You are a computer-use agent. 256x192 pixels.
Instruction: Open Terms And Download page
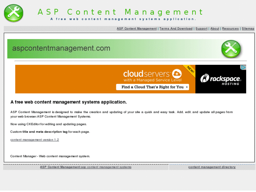[x=176, y=29]
